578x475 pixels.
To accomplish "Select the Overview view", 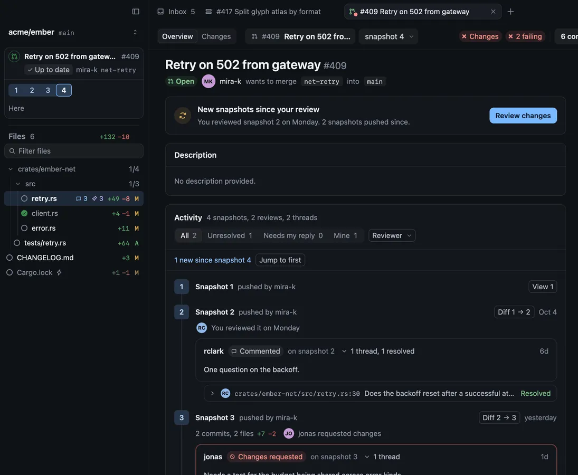I will click(177, 36).
